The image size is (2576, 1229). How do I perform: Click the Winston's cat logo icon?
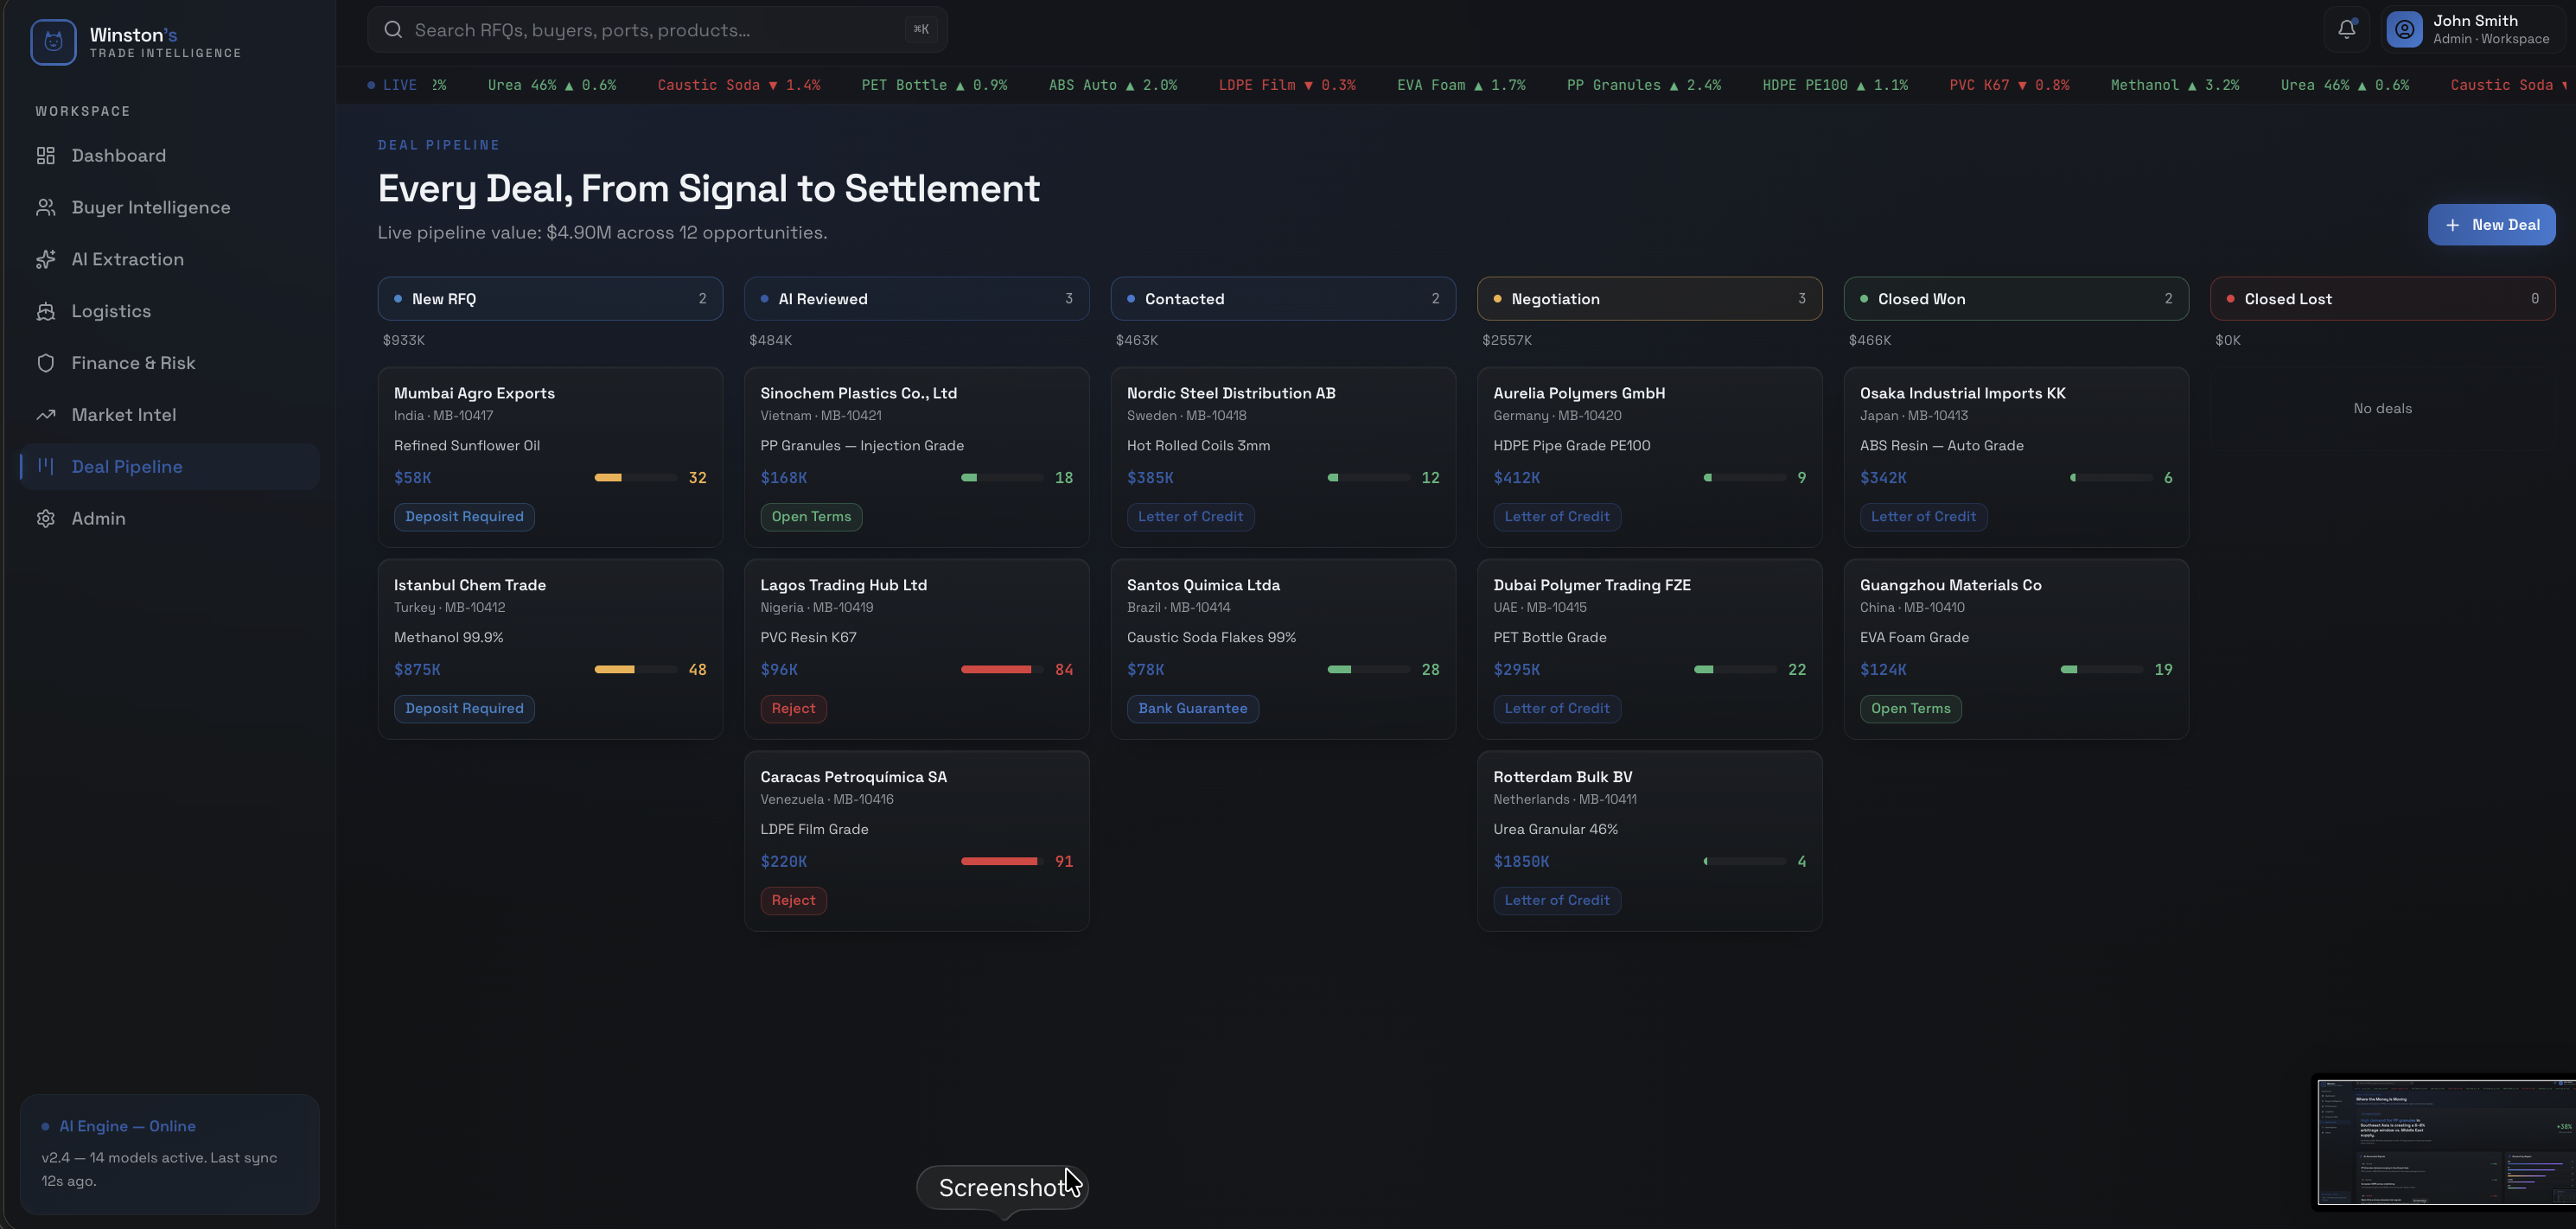[x=53, y=42]
